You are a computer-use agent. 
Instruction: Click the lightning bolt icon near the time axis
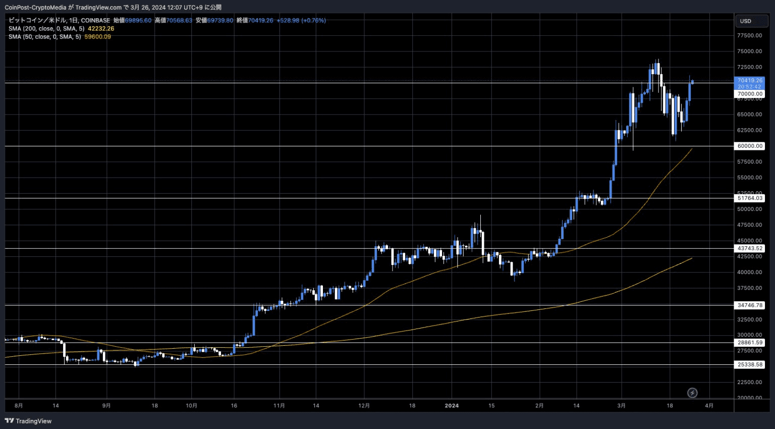click(x=692, y=393)
